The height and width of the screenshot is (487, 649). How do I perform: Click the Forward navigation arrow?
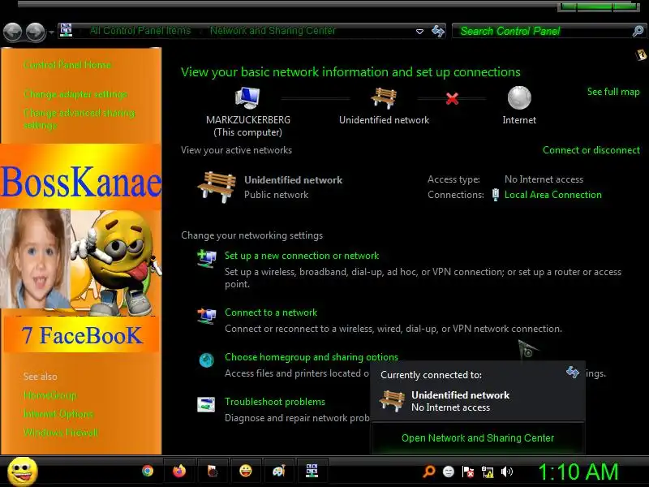(36, 32)
